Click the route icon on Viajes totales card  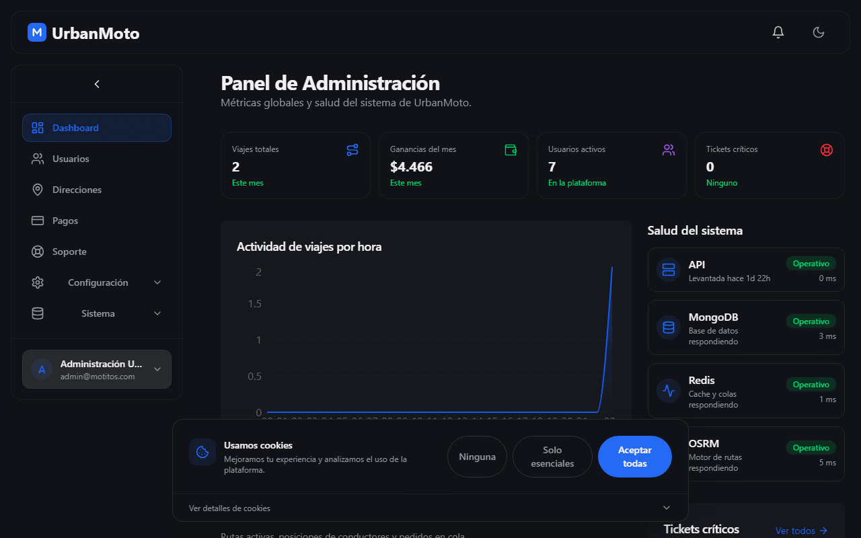(x=352, y=150)
